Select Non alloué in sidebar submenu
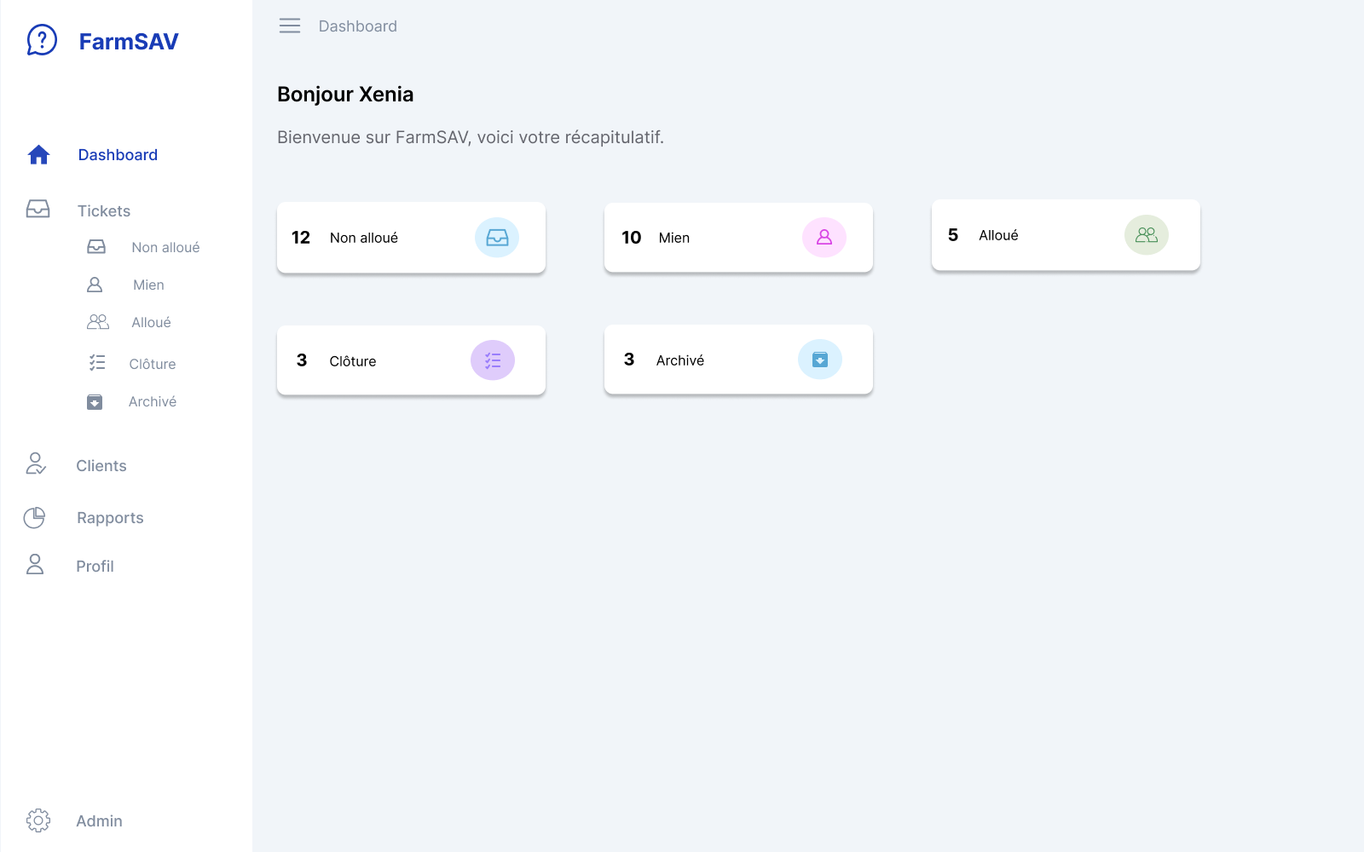This screenshot has width=1364, height=852. (165, 247)
